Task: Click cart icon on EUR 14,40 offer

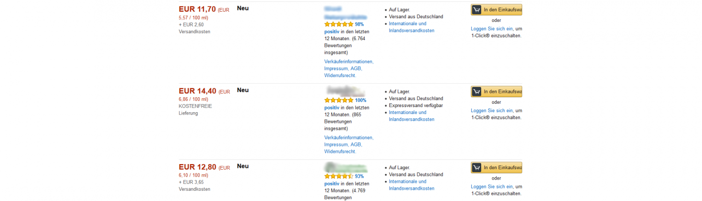Action: click(477, 92)
